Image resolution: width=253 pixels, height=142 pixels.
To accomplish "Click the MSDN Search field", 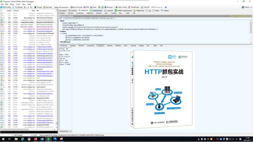I will pyautogui.click(x=157, y=7).
